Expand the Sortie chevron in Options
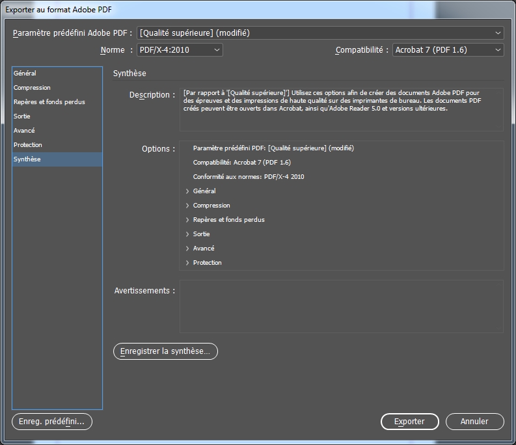Screen dimensions: 516x445 [187, 234]
